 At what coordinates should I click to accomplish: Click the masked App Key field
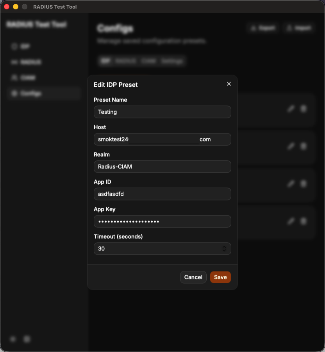click(162, 222)
